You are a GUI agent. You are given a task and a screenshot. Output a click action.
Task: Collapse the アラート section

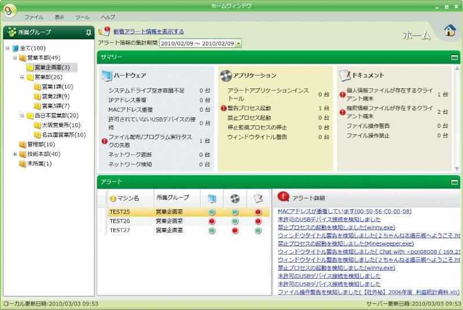pyautogui.click(x=454, y=182)
